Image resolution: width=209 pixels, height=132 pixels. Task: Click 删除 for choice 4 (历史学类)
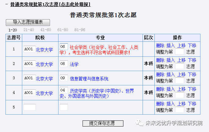pos(160,89)
